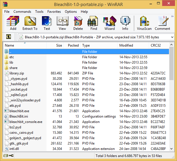Select the bleachbit.exe application icon

pos(7,111)
